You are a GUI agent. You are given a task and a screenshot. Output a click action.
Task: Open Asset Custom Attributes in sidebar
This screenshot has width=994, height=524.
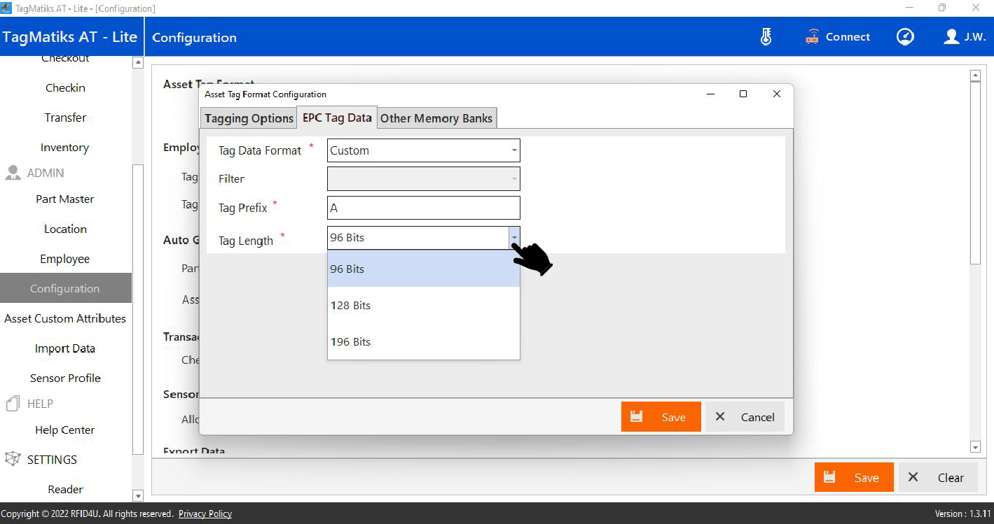click(x=65, y=318)
